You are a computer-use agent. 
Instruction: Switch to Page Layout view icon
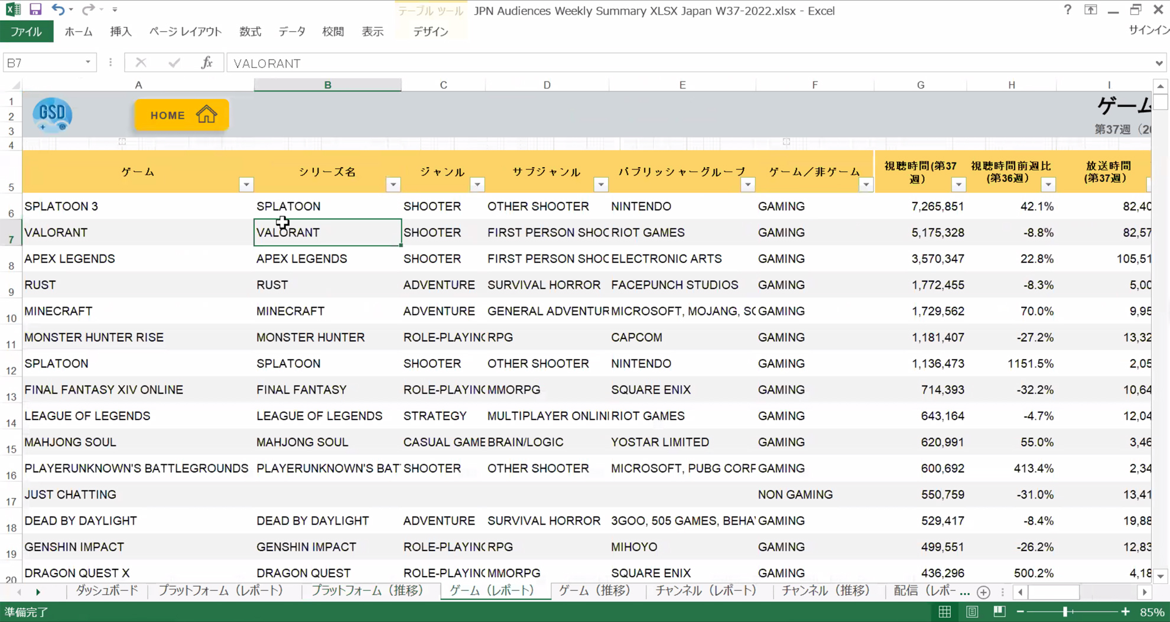[972, 612]
